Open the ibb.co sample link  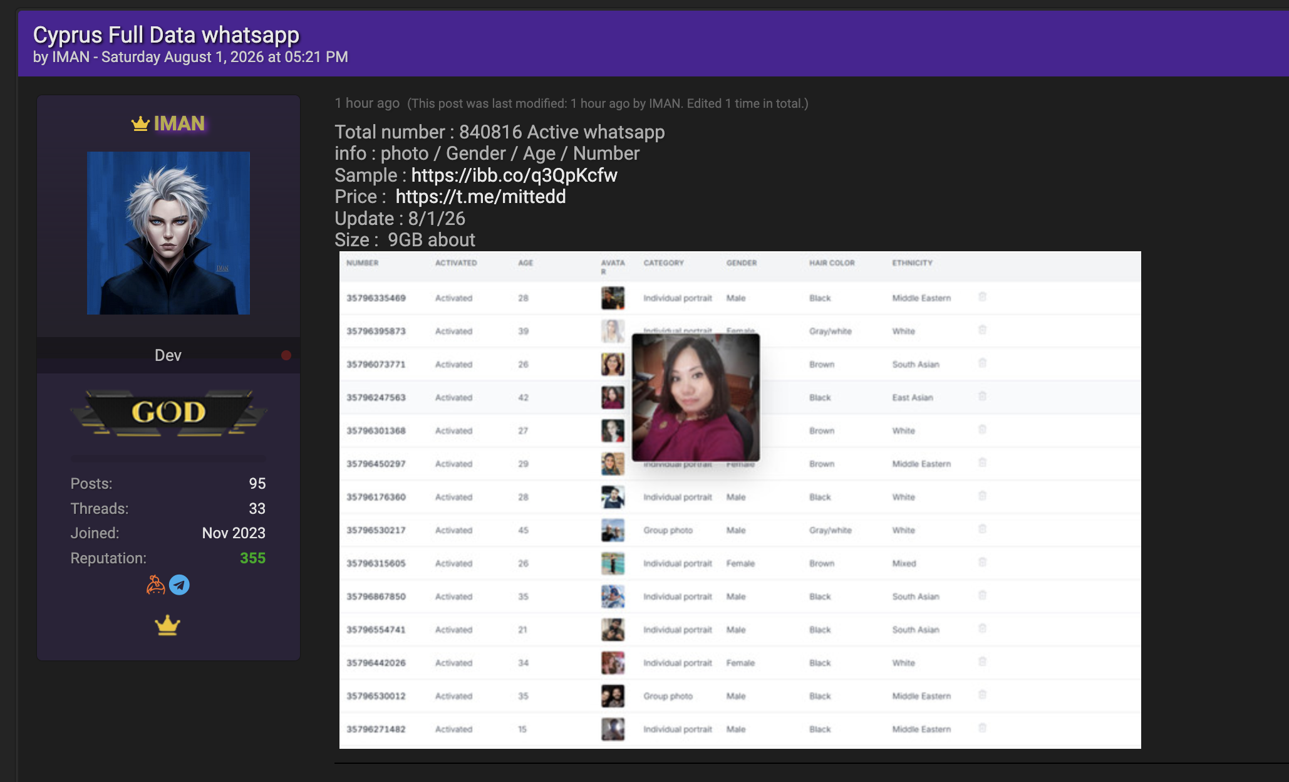tap(514, 175)
